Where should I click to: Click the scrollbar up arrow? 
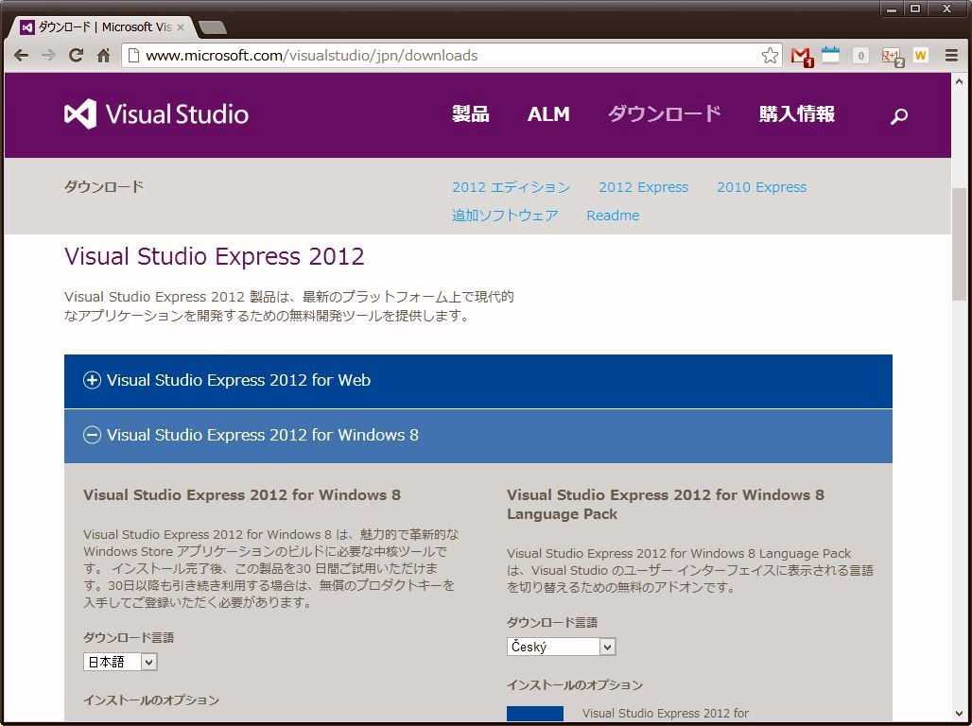tap(959, 80)
